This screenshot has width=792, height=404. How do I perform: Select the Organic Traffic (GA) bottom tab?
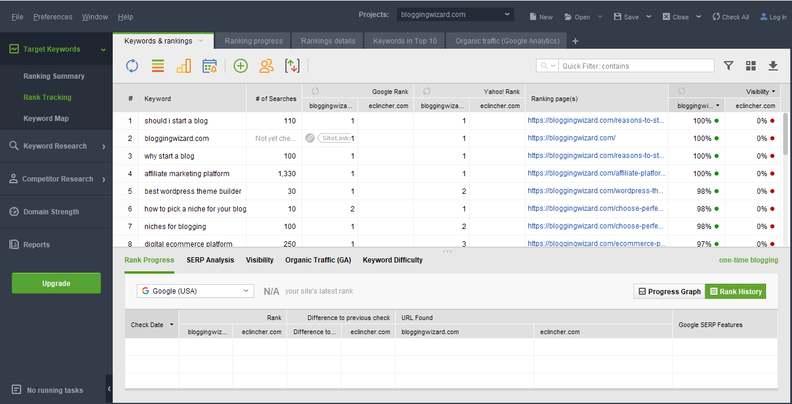coord(318,260)
